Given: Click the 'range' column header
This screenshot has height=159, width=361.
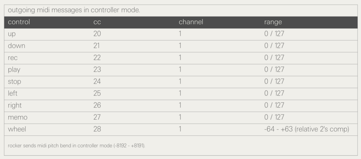Looking at the screenshot, I should pos(273,22).
